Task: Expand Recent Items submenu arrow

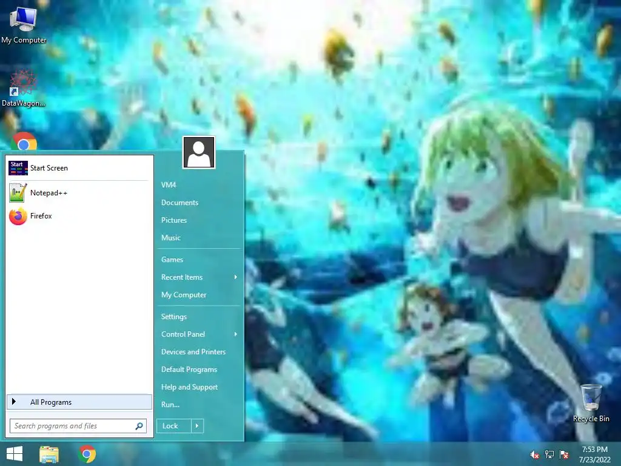Action: 236,277
